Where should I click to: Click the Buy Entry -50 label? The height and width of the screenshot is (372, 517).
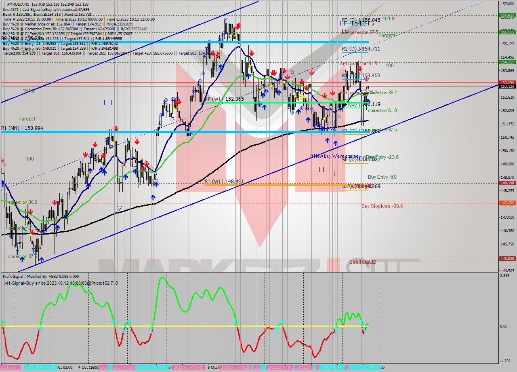tap(382, 177)
